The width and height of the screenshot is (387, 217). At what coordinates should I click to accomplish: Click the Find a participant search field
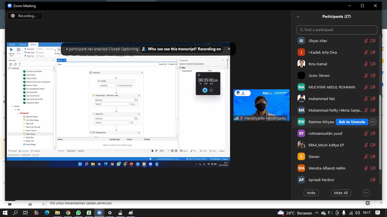(337, 30)
